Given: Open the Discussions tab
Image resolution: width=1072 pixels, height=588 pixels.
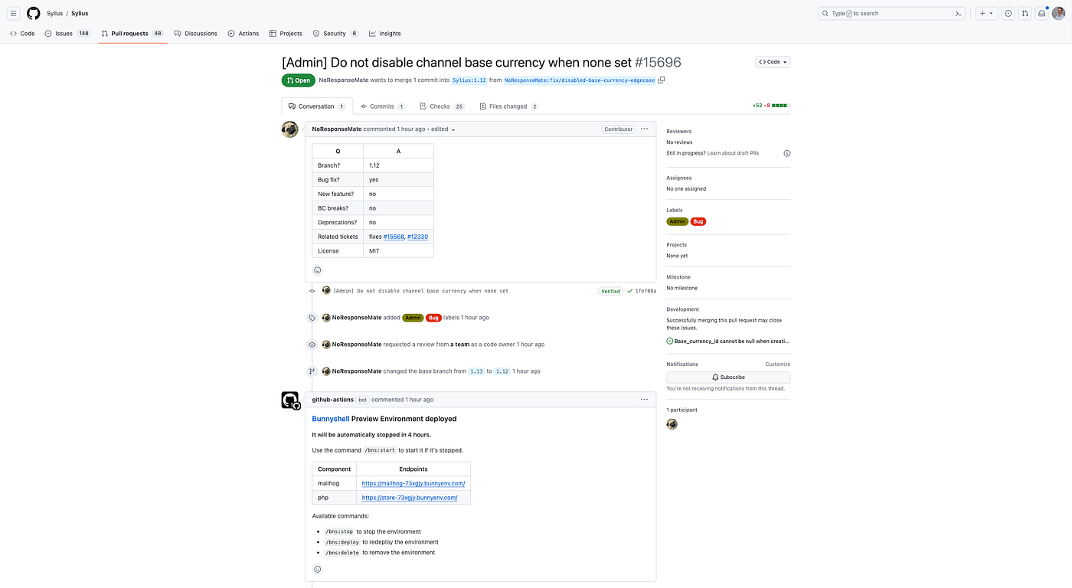Looking at the screenshot, I should (196, 33).
